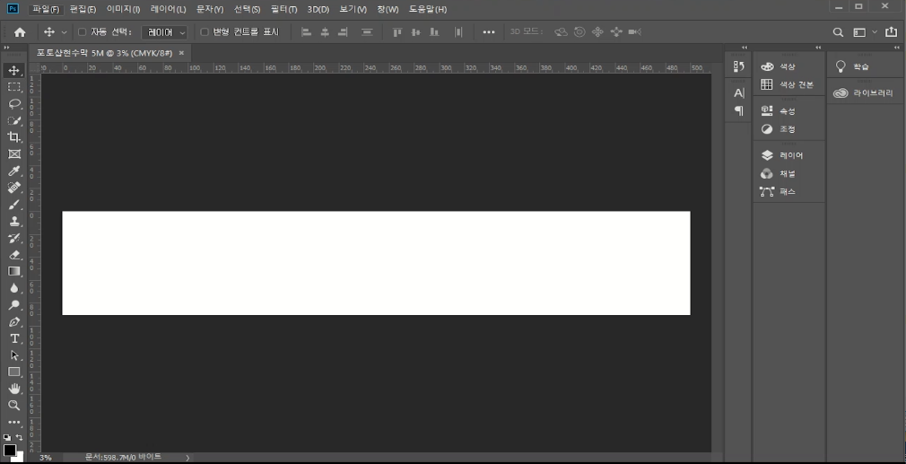Open the 패스 panel

(788, 191)
